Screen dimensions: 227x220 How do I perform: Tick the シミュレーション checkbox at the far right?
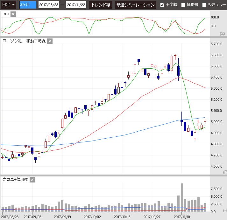pos(204,5)
